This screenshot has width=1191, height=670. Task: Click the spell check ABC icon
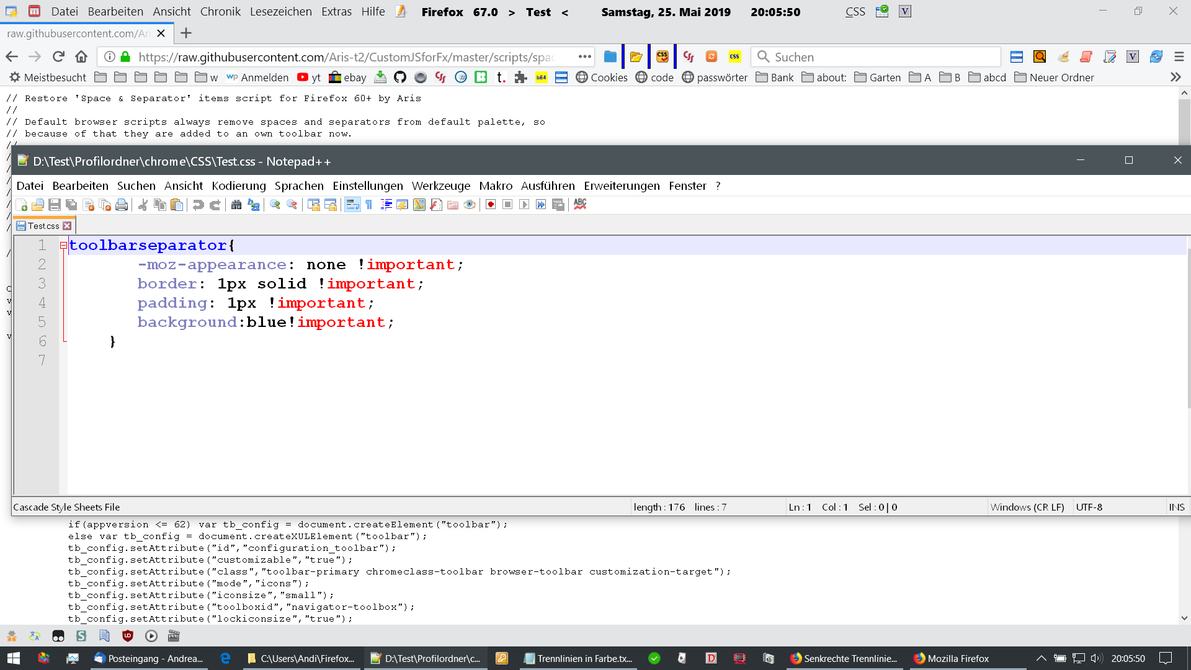coord(580,204)
